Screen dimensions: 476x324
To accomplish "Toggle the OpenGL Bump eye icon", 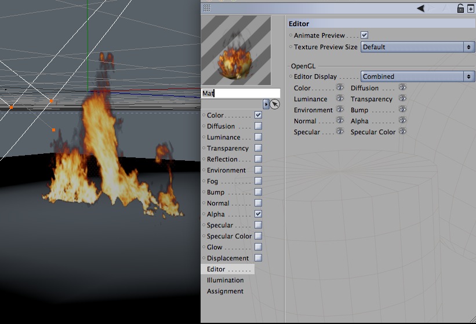I will [x=402, y=109].
